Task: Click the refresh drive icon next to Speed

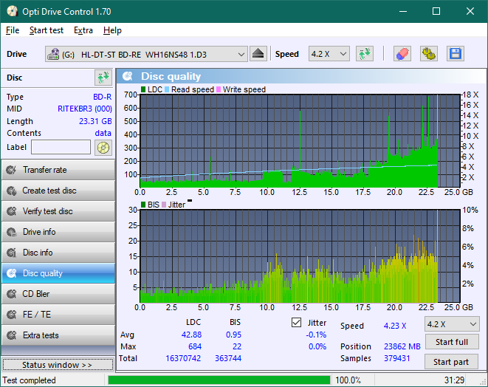Action: point(365,54)
